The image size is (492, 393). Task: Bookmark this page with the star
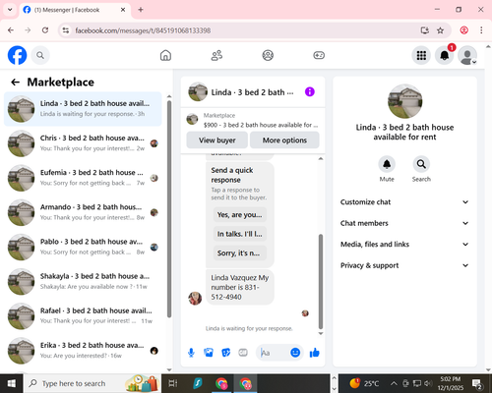click(x=440, y=30)
